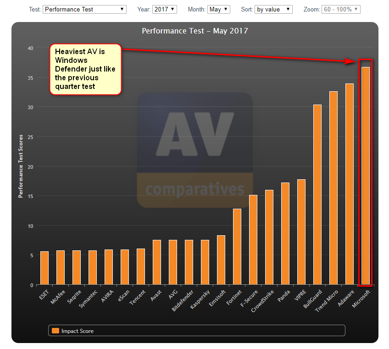The width and height of the screenshot is (389, 349).
Task: Click the Adaware bar in the chart
Action: pyautogui.click(x=350, y=184)
